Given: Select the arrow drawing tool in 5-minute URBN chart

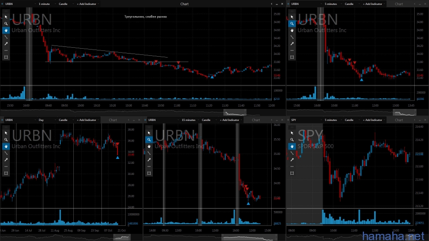Looking at the screenshot, I should [x=292, y=44].
